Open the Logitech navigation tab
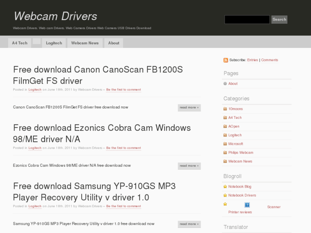Screen dimensions: 311x233 (54, 43)
